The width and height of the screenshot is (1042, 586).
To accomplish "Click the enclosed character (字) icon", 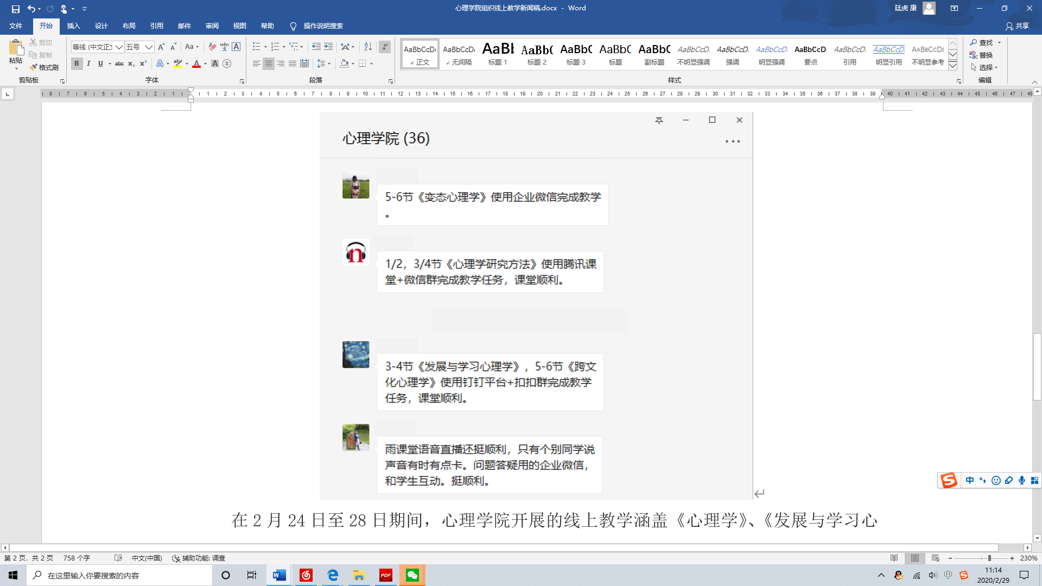I will pyautogui.click(x=227, y=63).
